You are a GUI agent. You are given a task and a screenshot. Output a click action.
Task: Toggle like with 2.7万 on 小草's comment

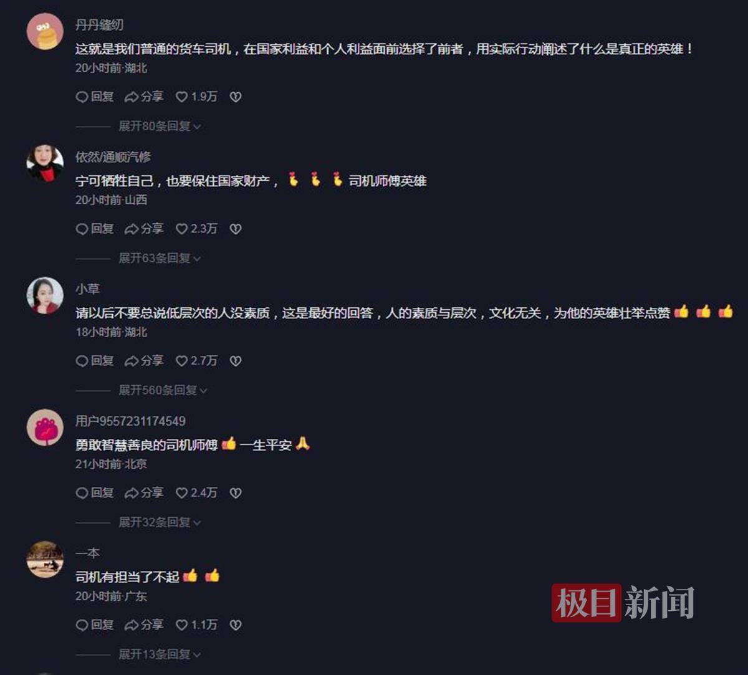click(x=196, y=361)
